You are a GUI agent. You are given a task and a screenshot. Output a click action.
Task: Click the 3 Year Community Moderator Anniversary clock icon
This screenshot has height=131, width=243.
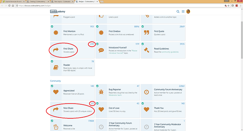147,127
